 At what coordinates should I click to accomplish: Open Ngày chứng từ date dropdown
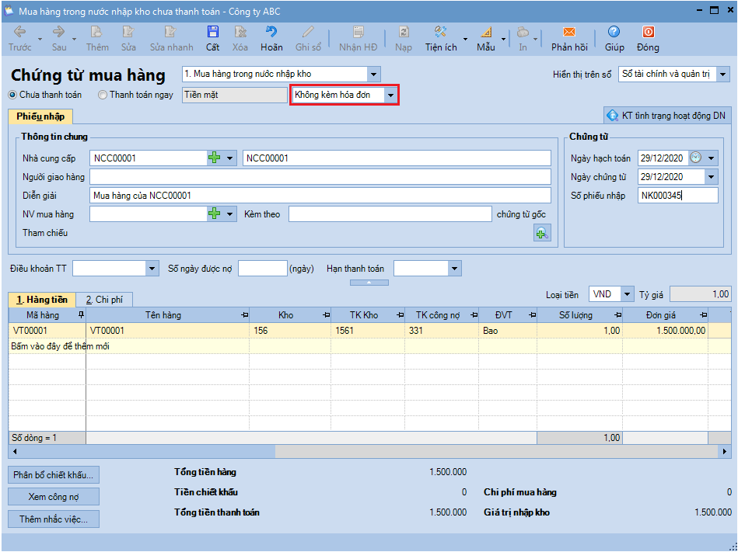point(712,177)
